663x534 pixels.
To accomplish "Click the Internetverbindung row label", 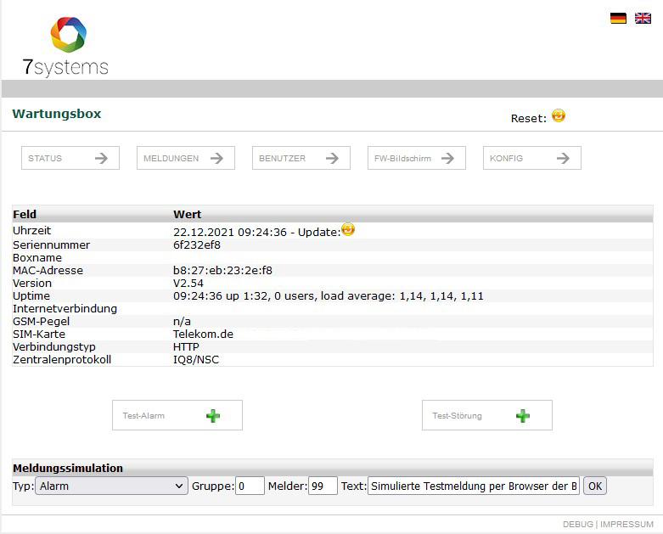I will [65, 309].
